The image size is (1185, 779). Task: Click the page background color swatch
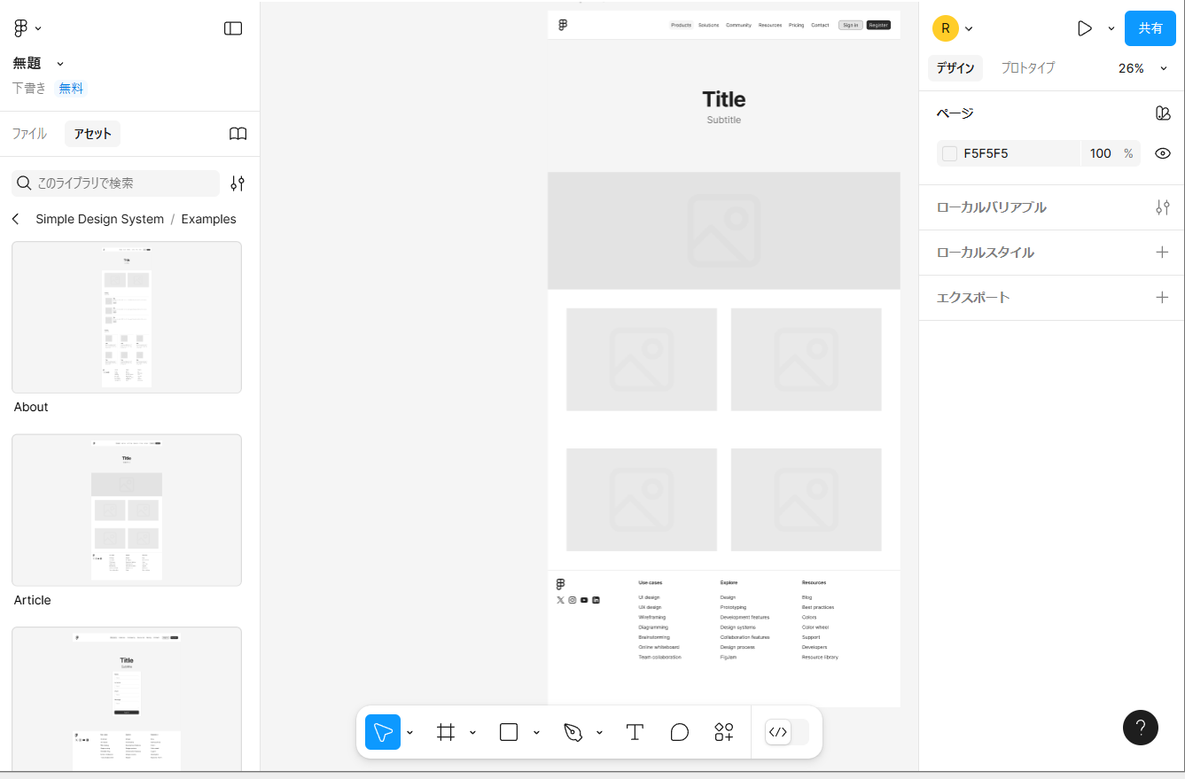click(950, 153)
